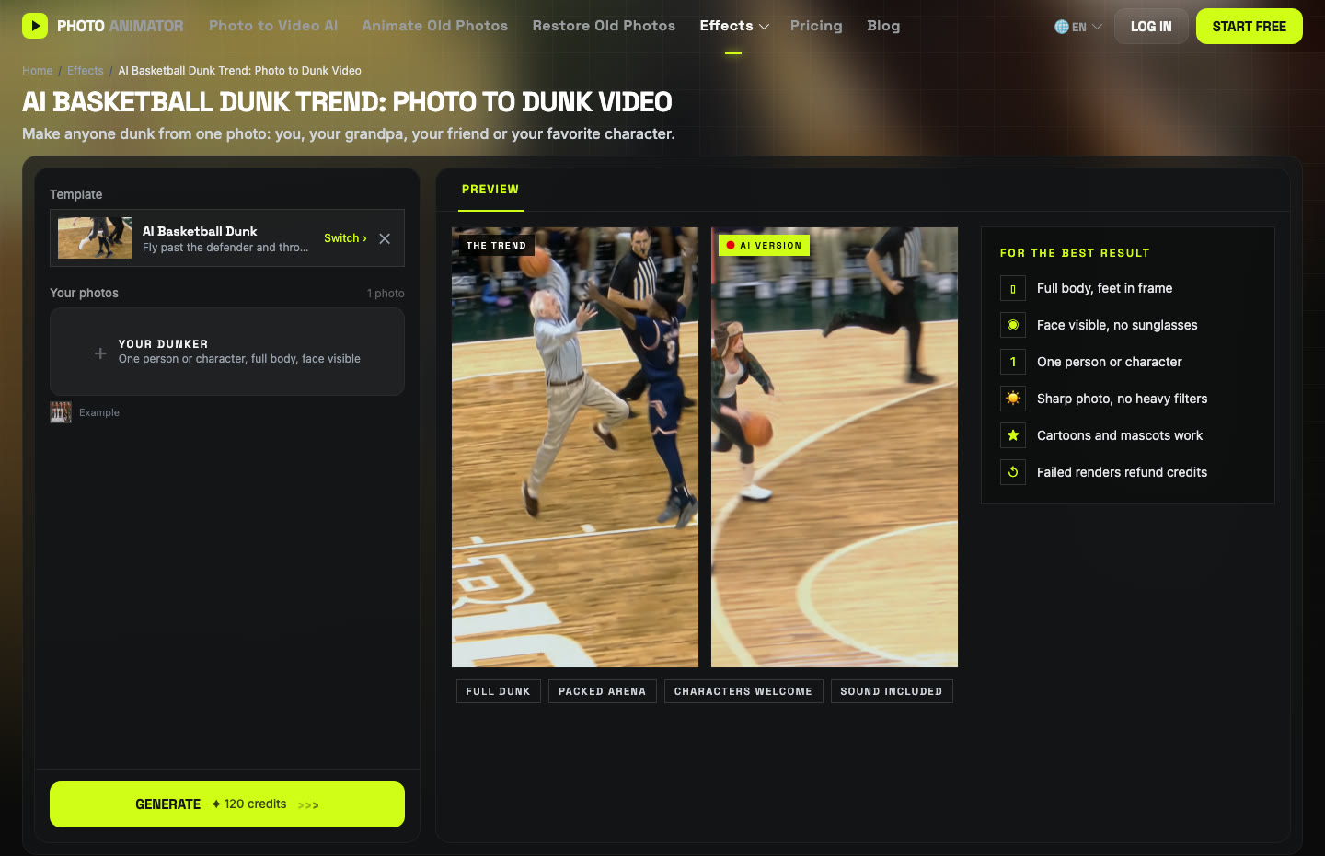Open the Example photo thumbnail
This screenshot has width=1325, height=856.
[61, 412]
